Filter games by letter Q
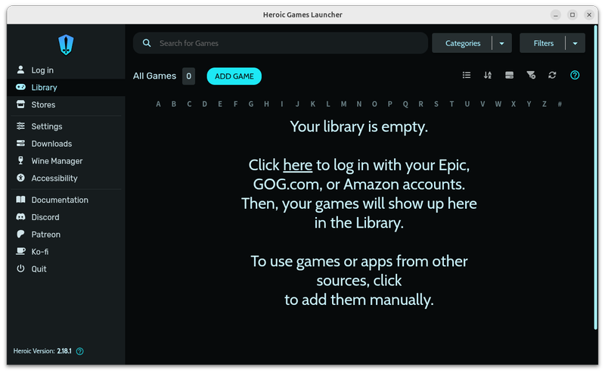This screenshot has height=373, width=605. (405, 104)
